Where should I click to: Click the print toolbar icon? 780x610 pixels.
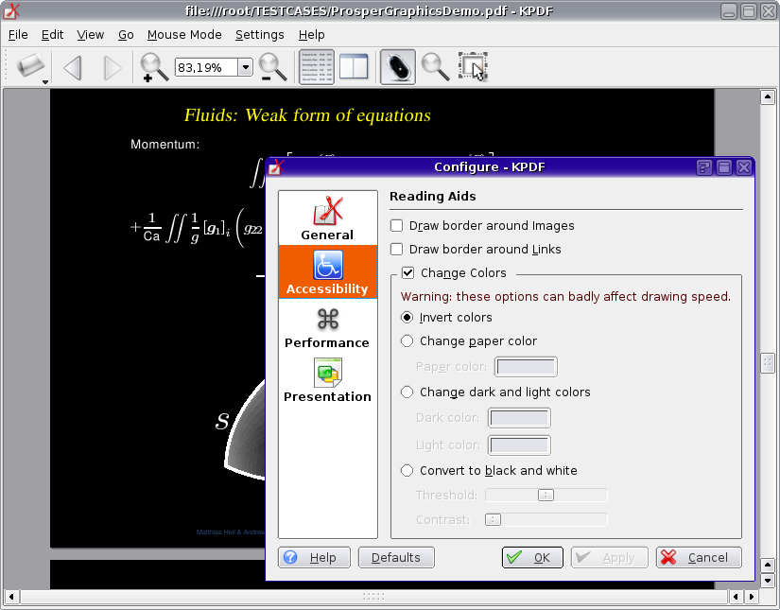point(30,65)
